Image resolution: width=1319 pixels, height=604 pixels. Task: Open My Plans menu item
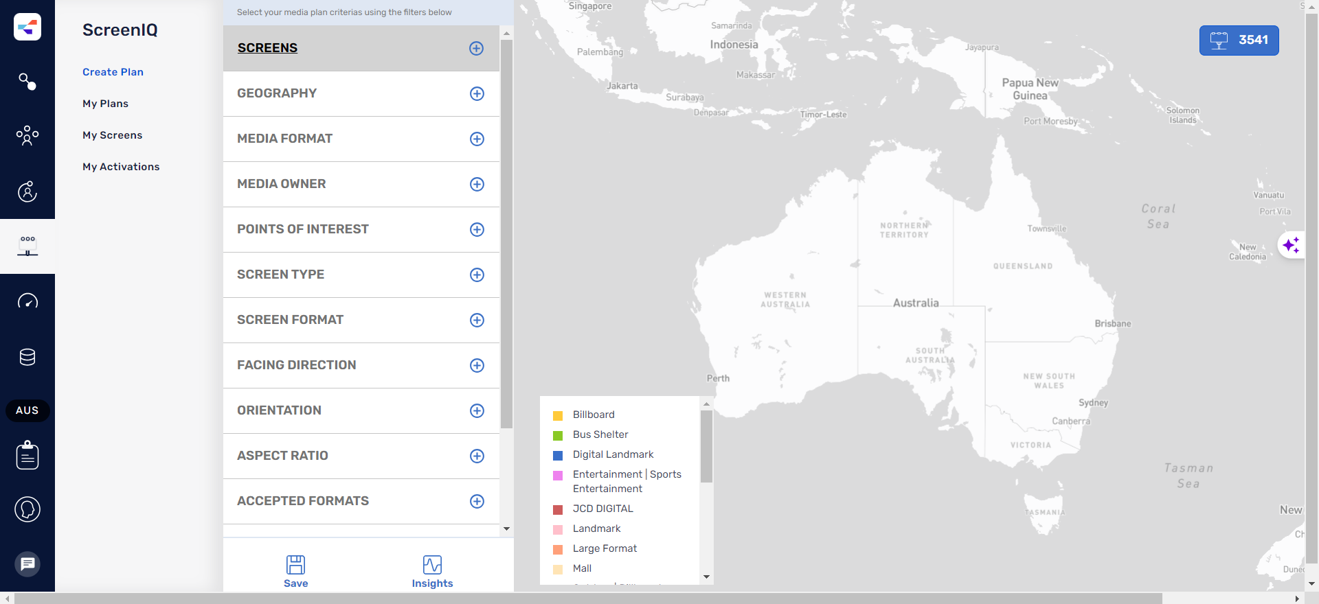(x=105, y=104)
